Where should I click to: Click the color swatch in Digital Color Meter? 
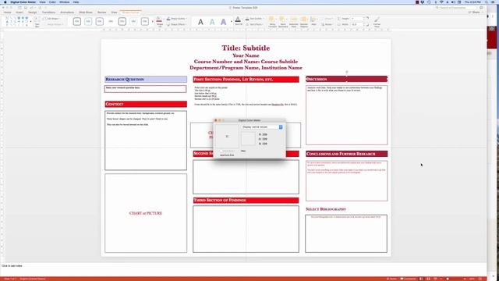(248, 139)
